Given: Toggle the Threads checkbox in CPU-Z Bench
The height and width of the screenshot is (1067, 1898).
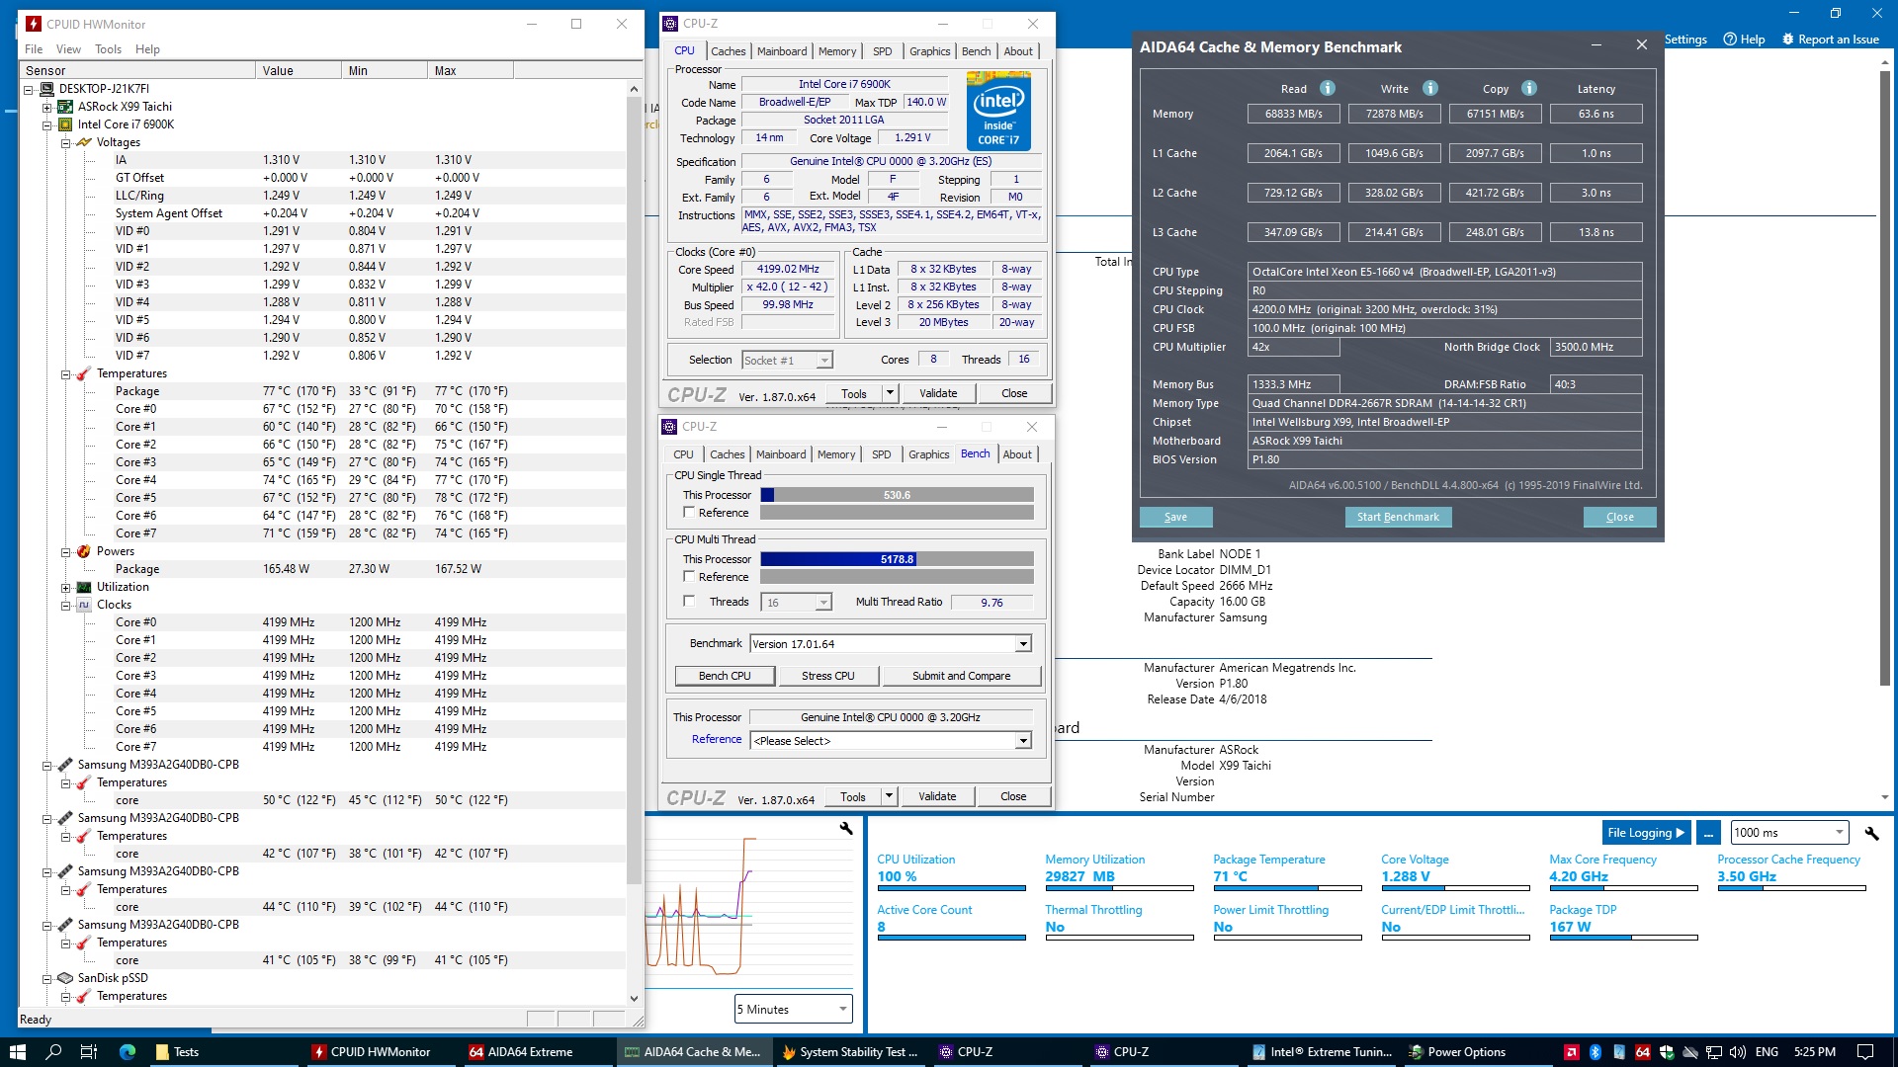Looking at the screenshot, I should click(x=689, y=602).
